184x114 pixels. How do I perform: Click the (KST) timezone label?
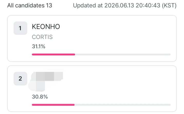click(x=169, y=5)
